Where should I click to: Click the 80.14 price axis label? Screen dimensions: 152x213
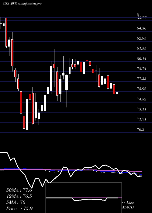pos(142,59)
